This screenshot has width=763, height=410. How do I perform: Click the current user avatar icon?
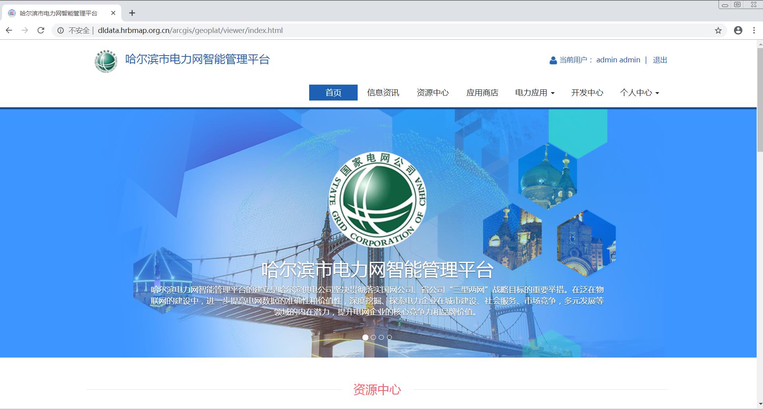(x=553, y=60)
